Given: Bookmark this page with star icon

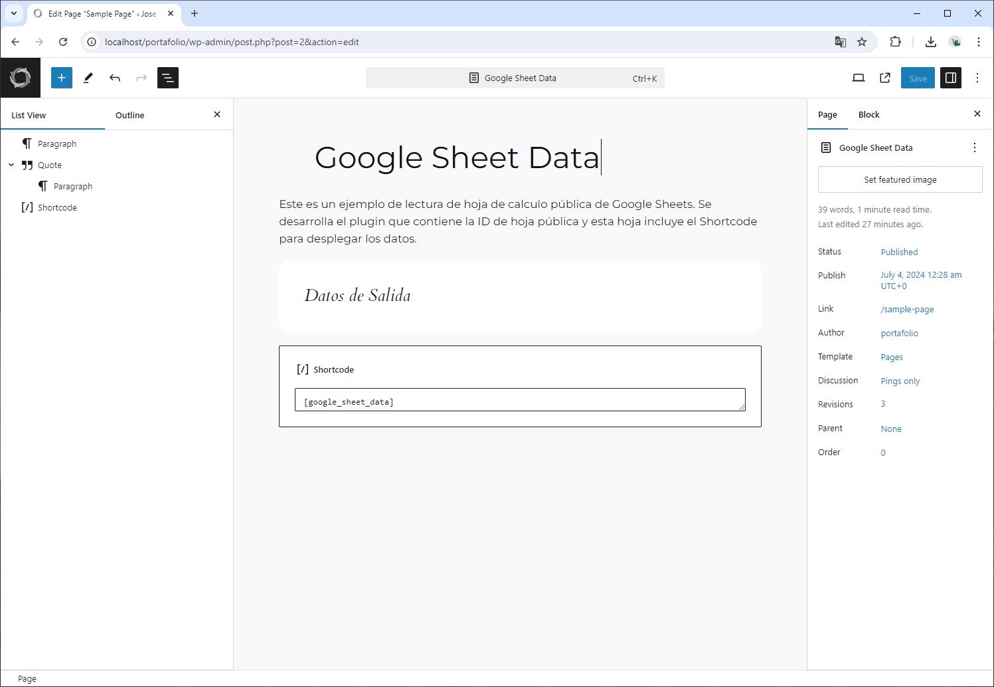Looking at the screenshot, I should (862, 42).
